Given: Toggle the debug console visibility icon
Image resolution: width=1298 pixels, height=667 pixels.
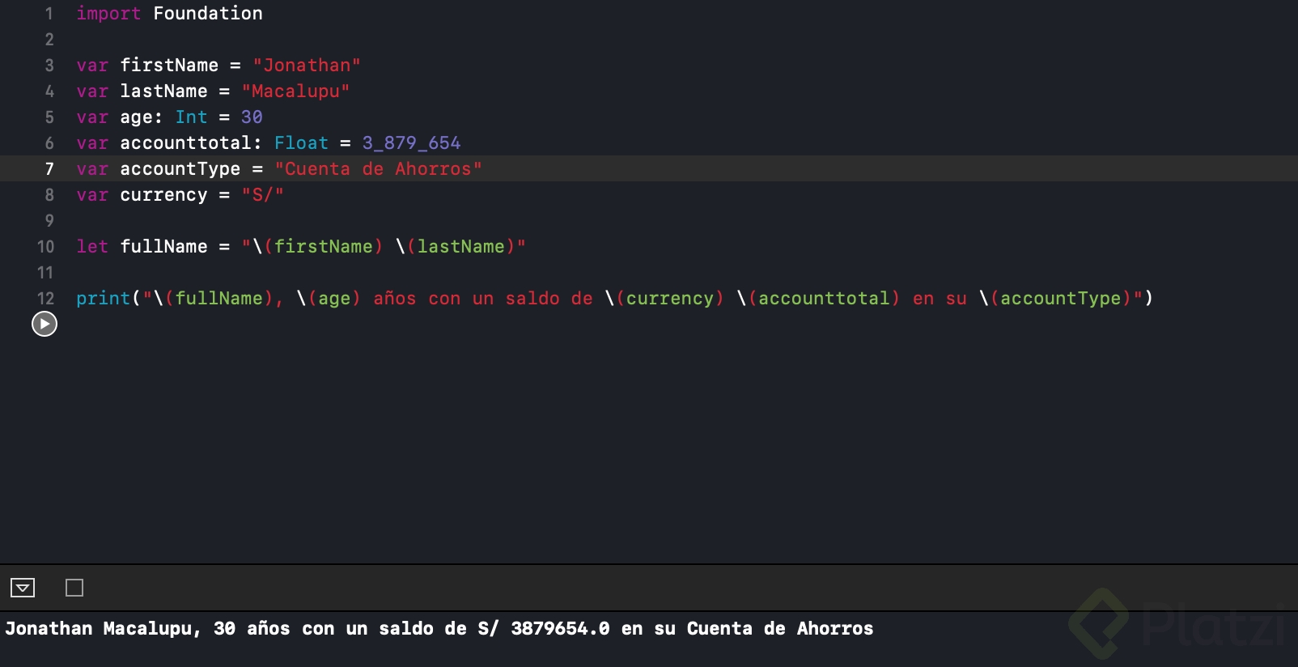Looking at the screenshot, I should coord(23,588).
